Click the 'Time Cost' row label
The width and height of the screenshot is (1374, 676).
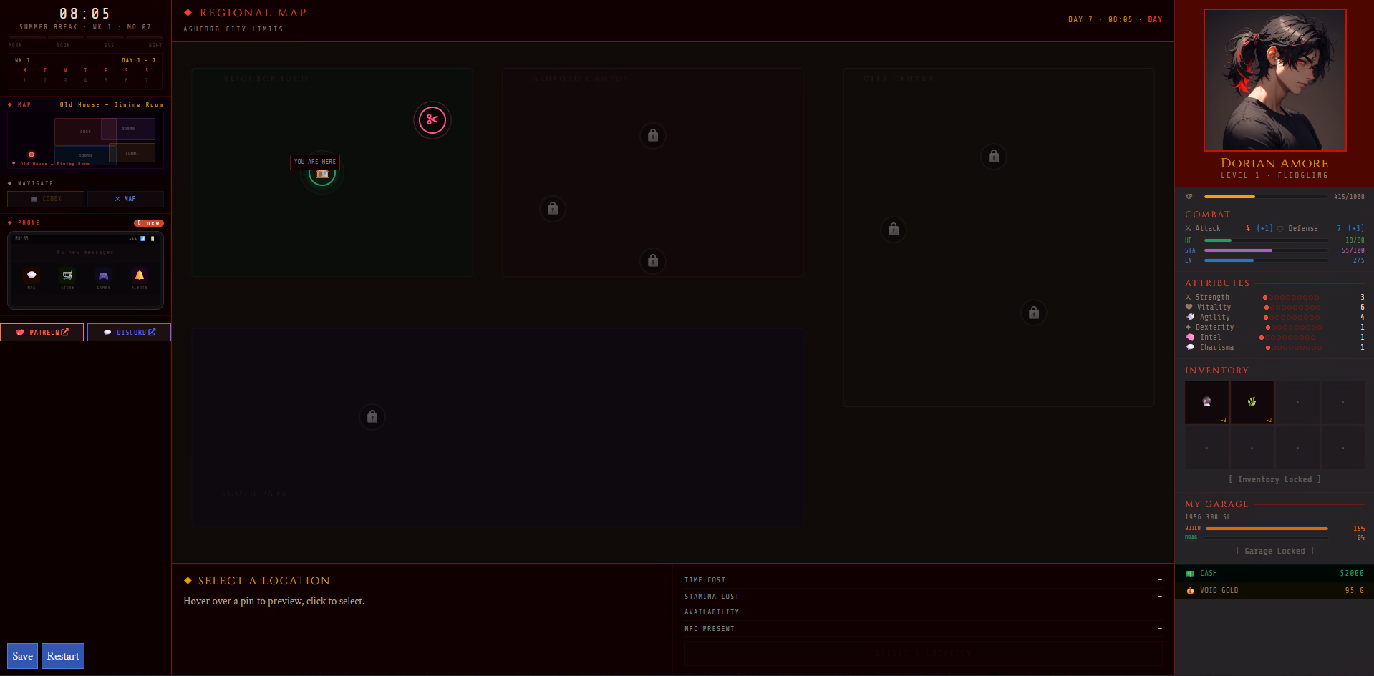pyautogui.click(x=705, y=580)
